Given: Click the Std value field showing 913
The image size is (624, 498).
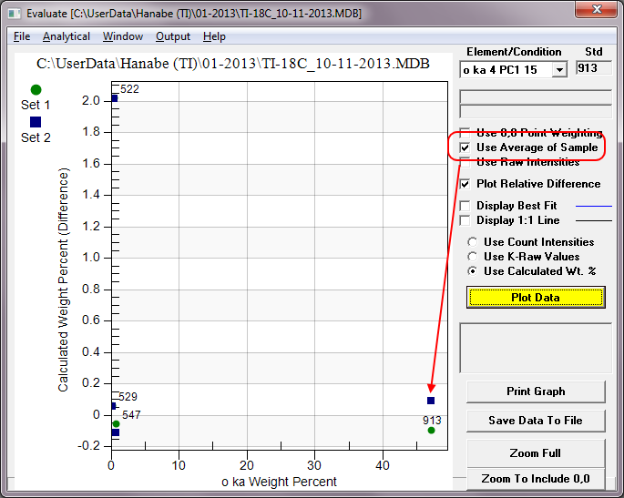Looking at the screenshot, I should 593,68.
